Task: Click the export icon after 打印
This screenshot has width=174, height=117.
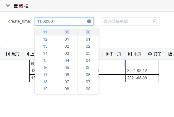Action: [170, 54]
